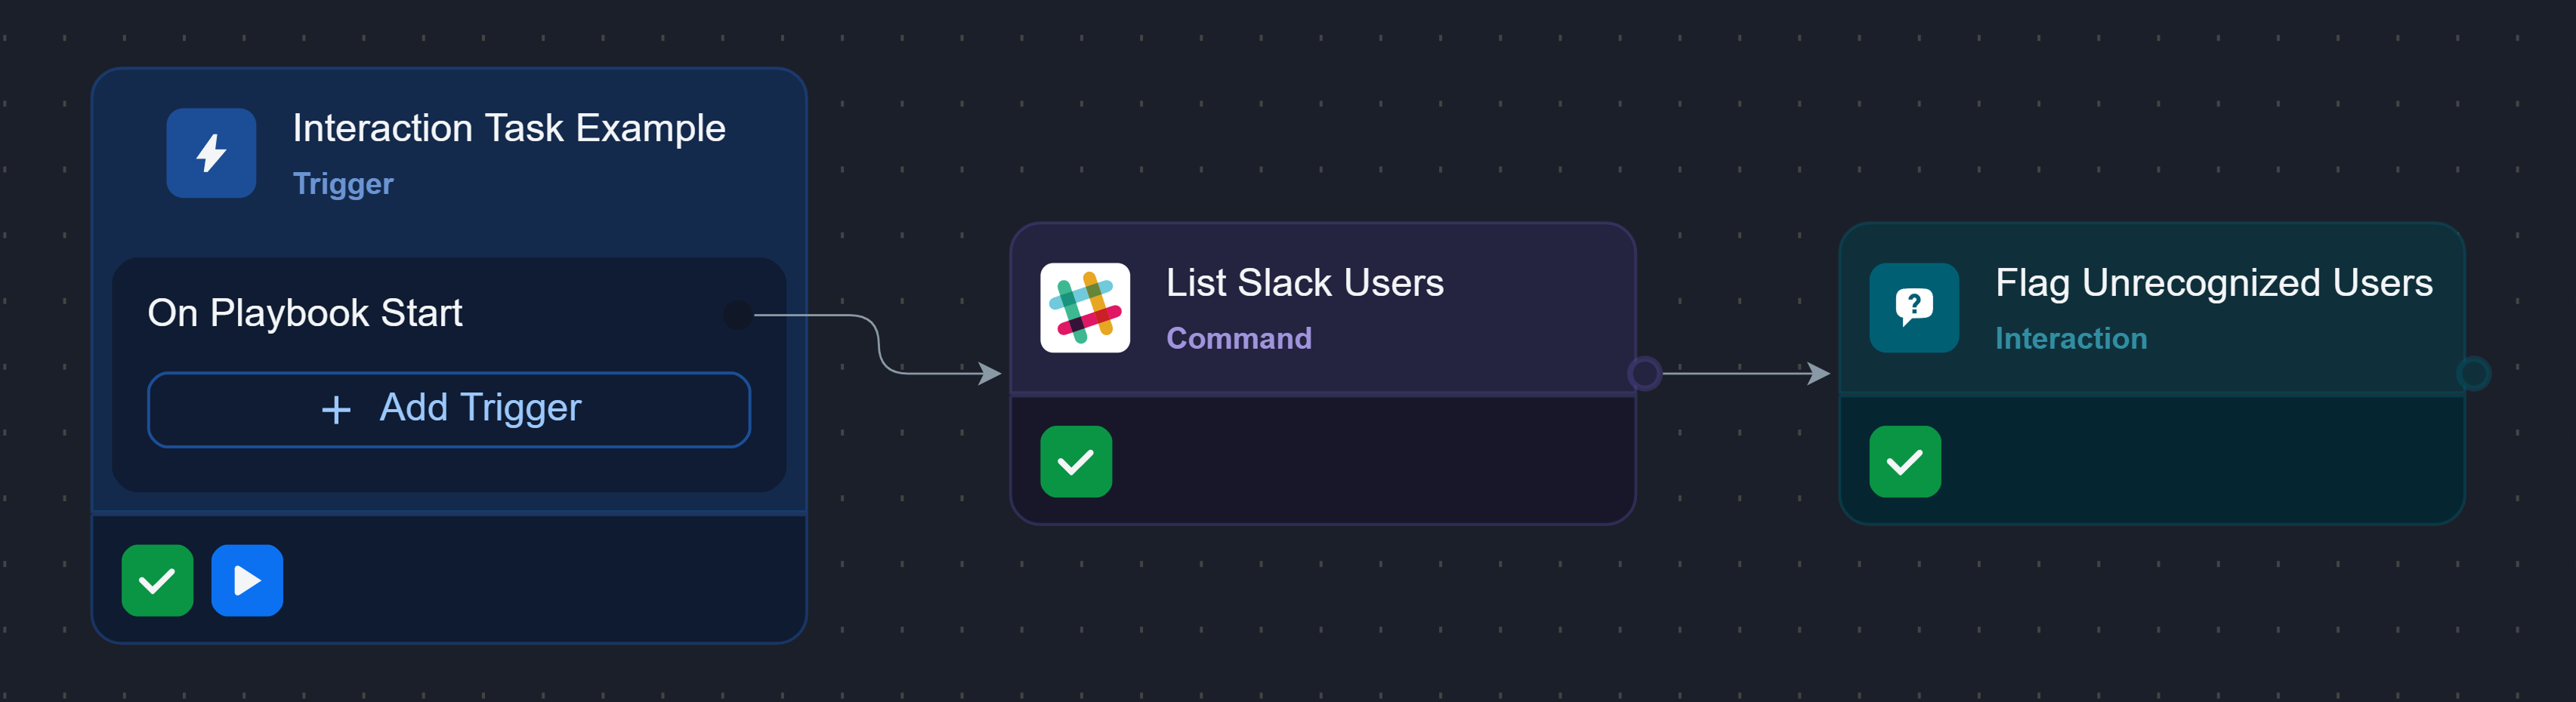
Task: Toggle the green checkmark under List Slack Users
Action: 1076,461
